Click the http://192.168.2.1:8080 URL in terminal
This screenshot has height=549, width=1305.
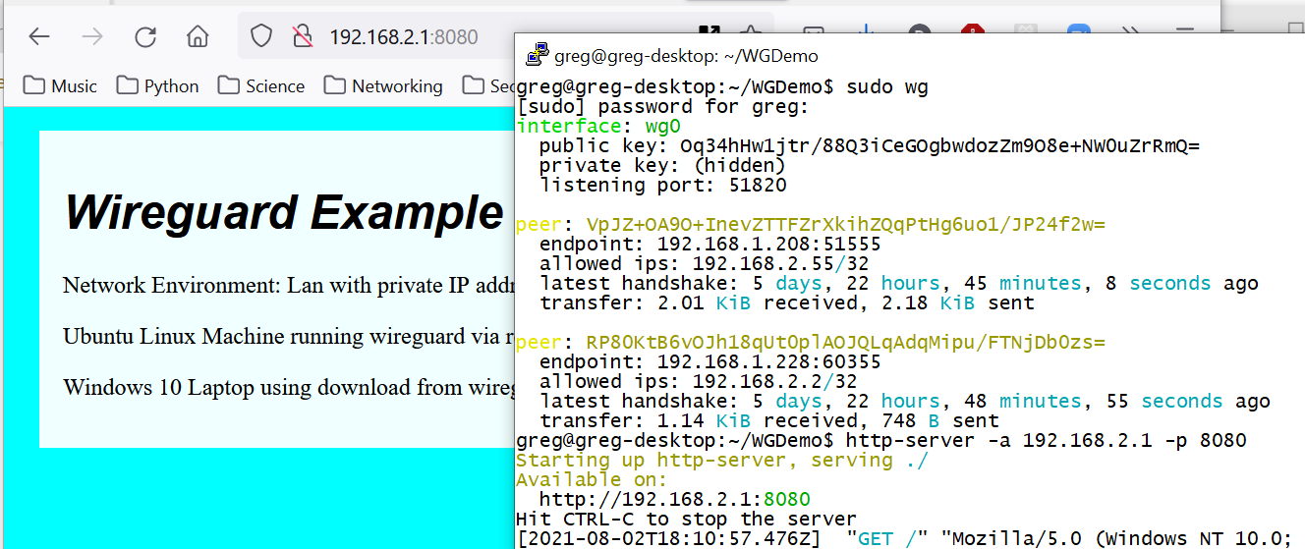click(x=674, y=499)
